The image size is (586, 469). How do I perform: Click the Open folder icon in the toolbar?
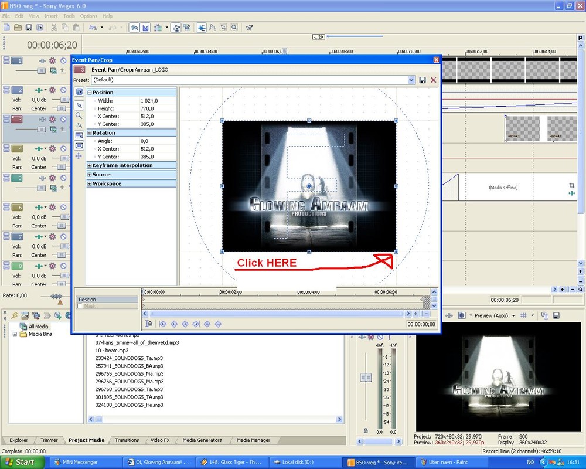coord(18,28)
